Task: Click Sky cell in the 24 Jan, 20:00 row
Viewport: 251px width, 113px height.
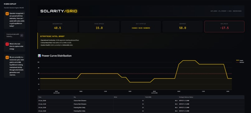Action: [x=93, y=101]
